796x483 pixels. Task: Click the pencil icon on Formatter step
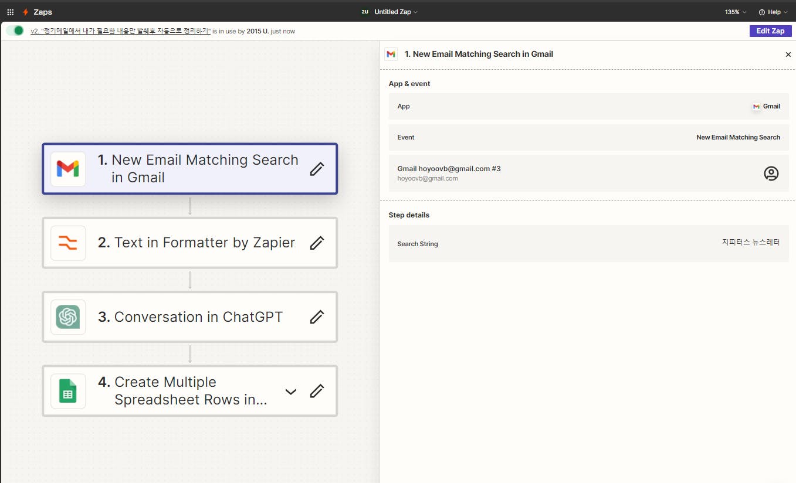click(x=317, y=243)
